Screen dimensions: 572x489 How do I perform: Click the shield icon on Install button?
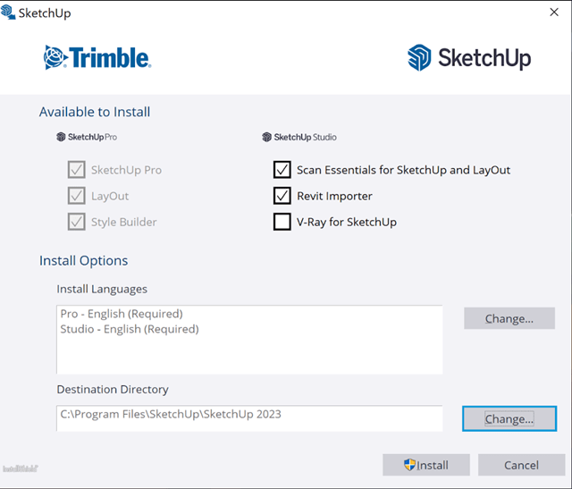point(410,465)
